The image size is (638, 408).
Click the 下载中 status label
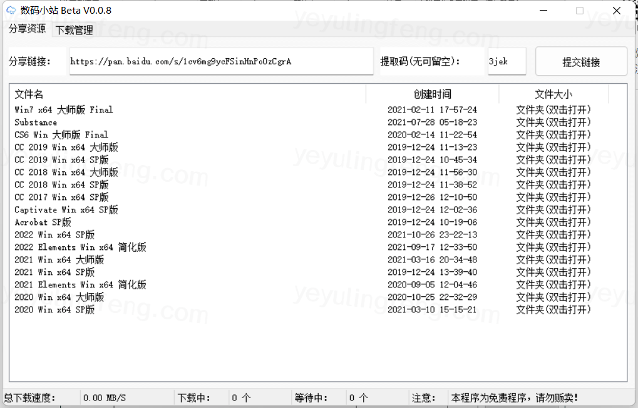click(193, 398)
